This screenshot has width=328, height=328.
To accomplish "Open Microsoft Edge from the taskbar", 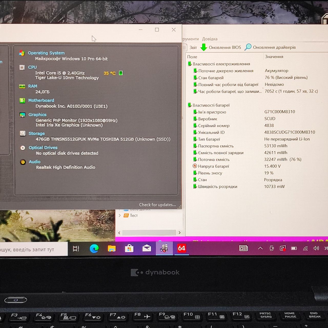I will point(94,248).
